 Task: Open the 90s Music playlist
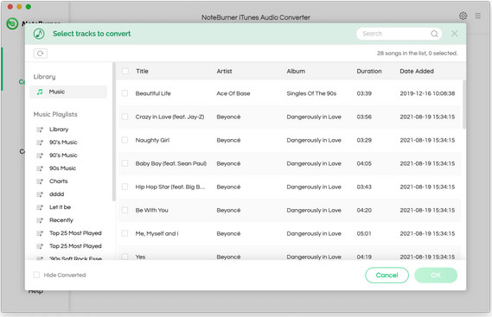(x=62, y=168)
